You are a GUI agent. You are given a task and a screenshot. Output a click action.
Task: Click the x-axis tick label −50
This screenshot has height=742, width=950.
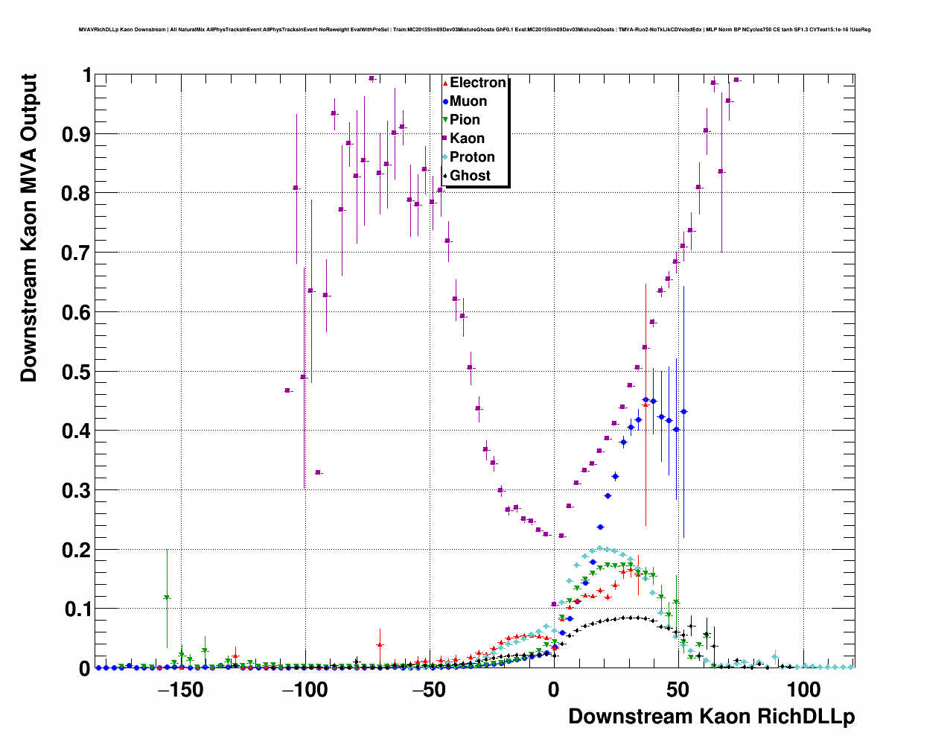click(428, 690)
